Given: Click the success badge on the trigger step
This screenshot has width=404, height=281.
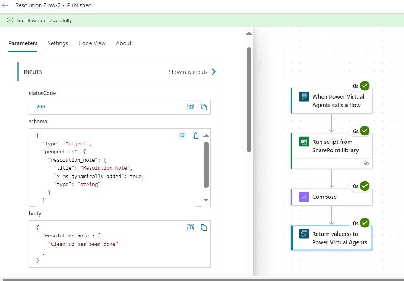Looking at the screenshot, I should point(364,86).
